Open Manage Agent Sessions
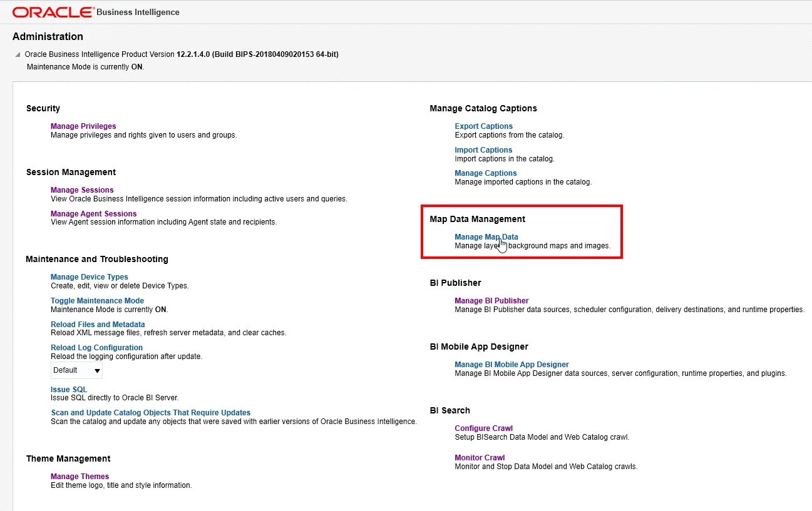Viewport: 812px width, 511px height. click(93, 214)
